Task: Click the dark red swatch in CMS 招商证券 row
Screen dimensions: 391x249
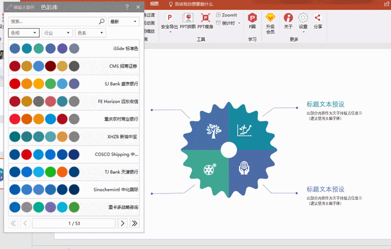Action: [50, 66]
